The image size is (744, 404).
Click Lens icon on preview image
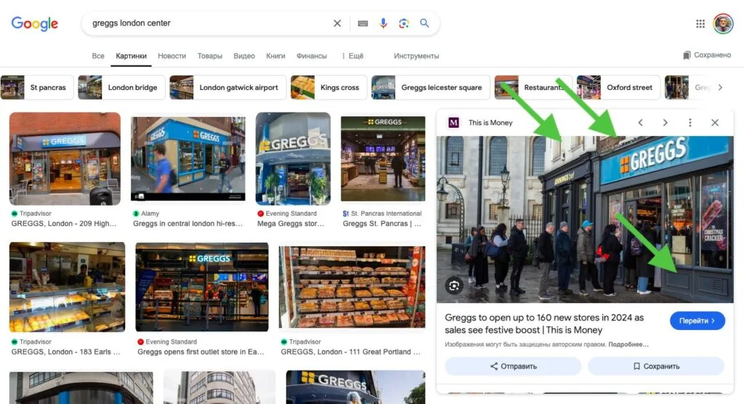pyautogui.click(x=453, y=286)
